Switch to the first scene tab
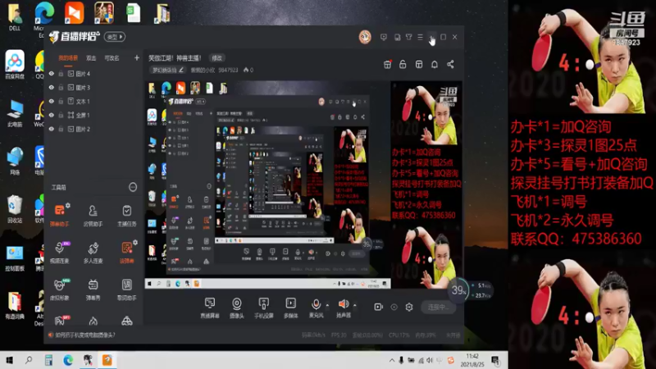The height and width of the screenshot is (369, 656). click(x=68, y=58)
